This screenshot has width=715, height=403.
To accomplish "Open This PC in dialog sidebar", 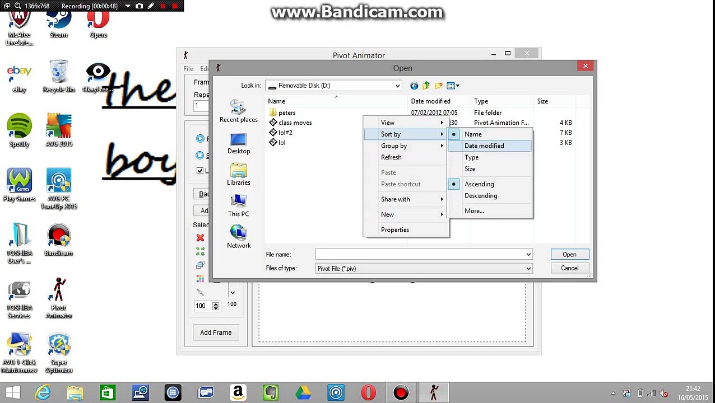I will (239, 206).
